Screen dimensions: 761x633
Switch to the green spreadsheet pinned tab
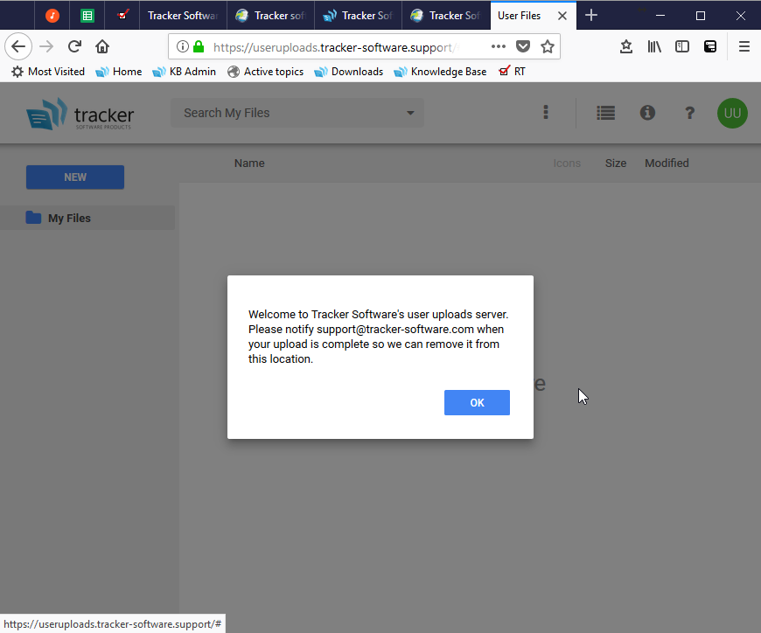pos(87,16)
